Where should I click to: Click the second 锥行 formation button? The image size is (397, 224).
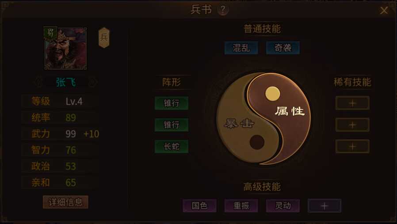tap(172, 125)
